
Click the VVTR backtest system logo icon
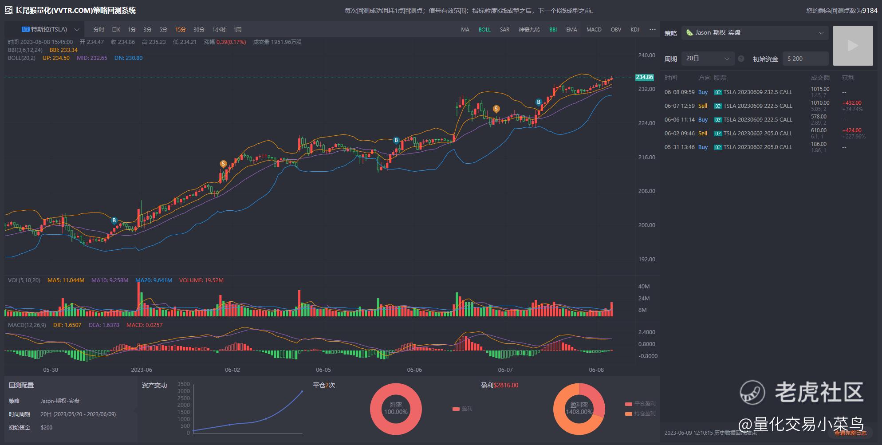[8, 10]
